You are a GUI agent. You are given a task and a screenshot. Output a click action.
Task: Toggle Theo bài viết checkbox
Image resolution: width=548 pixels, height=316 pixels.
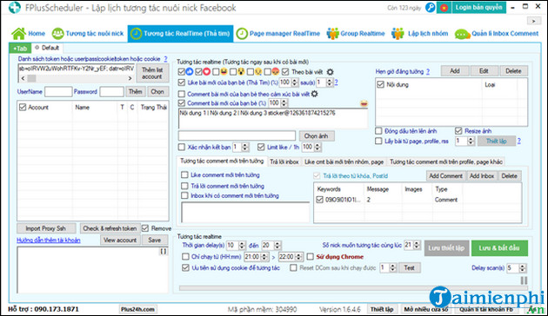tap(285, 72)
